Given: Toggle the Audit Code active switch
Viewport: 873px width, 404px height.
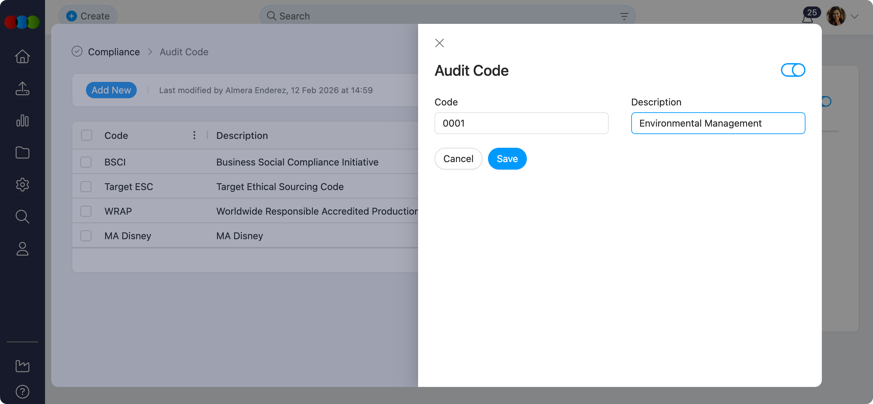Looking at the screenshot, I should [793, 70].
